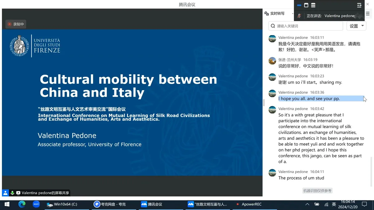Expand hidden system tray icons chevron
Screen dimensions: 374x210
(x=307, y=204)
